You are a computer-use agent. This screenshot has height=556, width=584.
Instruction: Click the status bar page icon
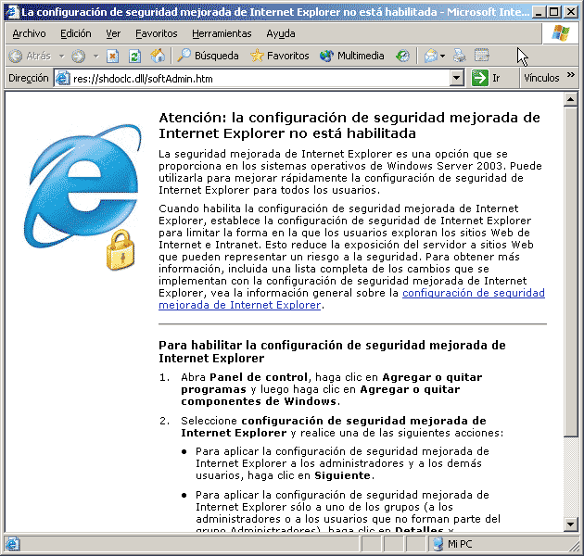point(12,544)
